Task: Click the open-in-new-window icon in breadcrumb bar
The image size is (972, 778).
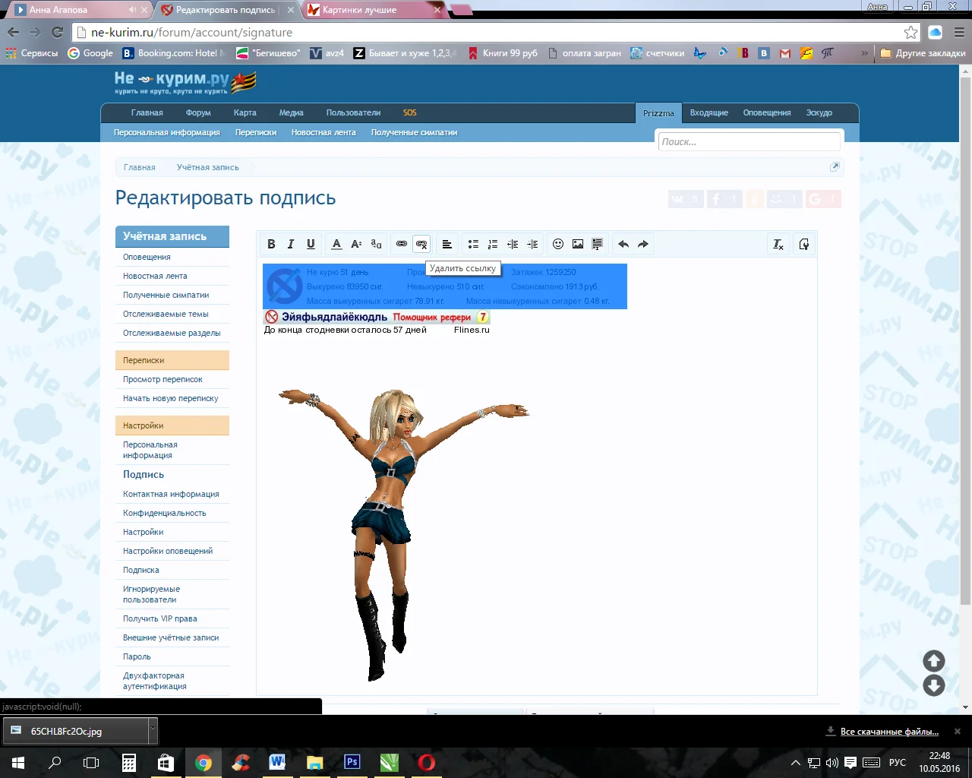Action: 835,167
